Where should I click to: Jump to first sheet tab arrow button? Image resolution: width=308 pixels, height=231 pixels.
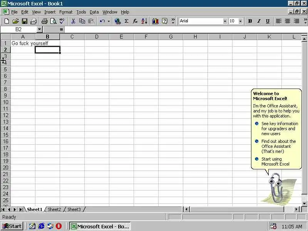point(3,209)
